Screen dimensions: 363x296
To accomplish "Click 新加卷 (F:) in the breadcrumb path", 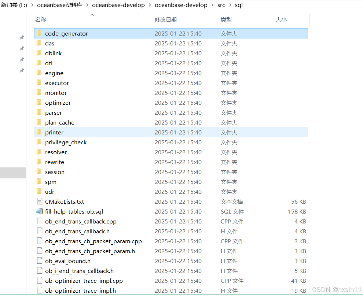I will (14, 5).
